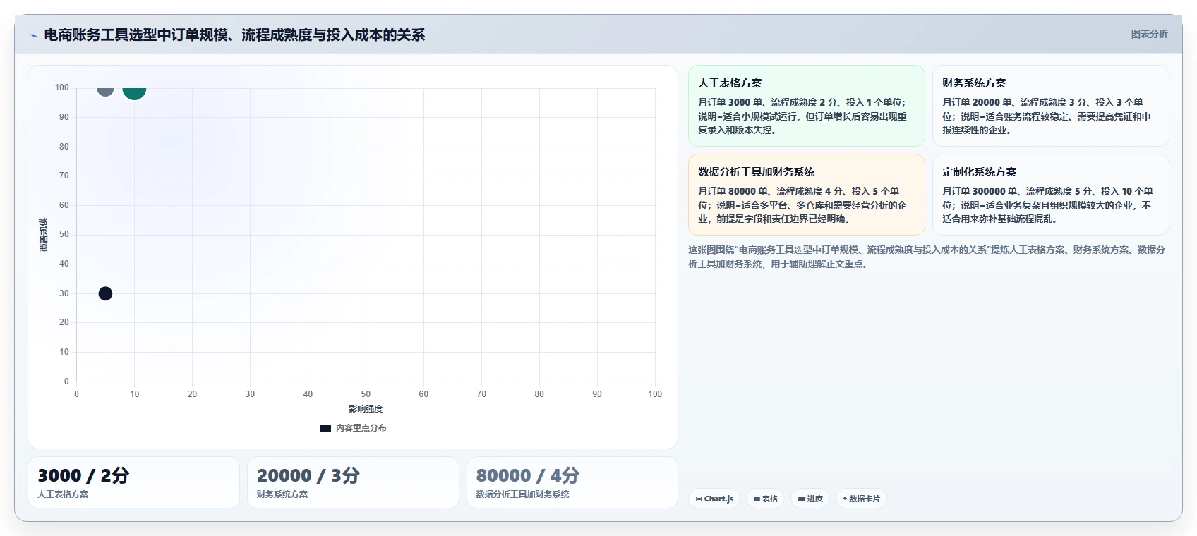
Task: Click the 覆盖规模 y-axis title
Action: (44, 235)
